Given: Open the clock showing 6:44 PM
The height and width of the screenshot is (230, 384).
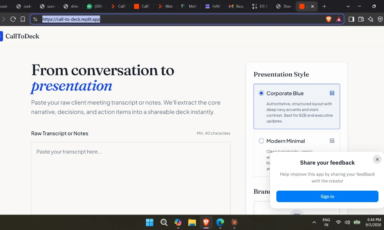Looking at the screenshot, I should tap(374, 222).
